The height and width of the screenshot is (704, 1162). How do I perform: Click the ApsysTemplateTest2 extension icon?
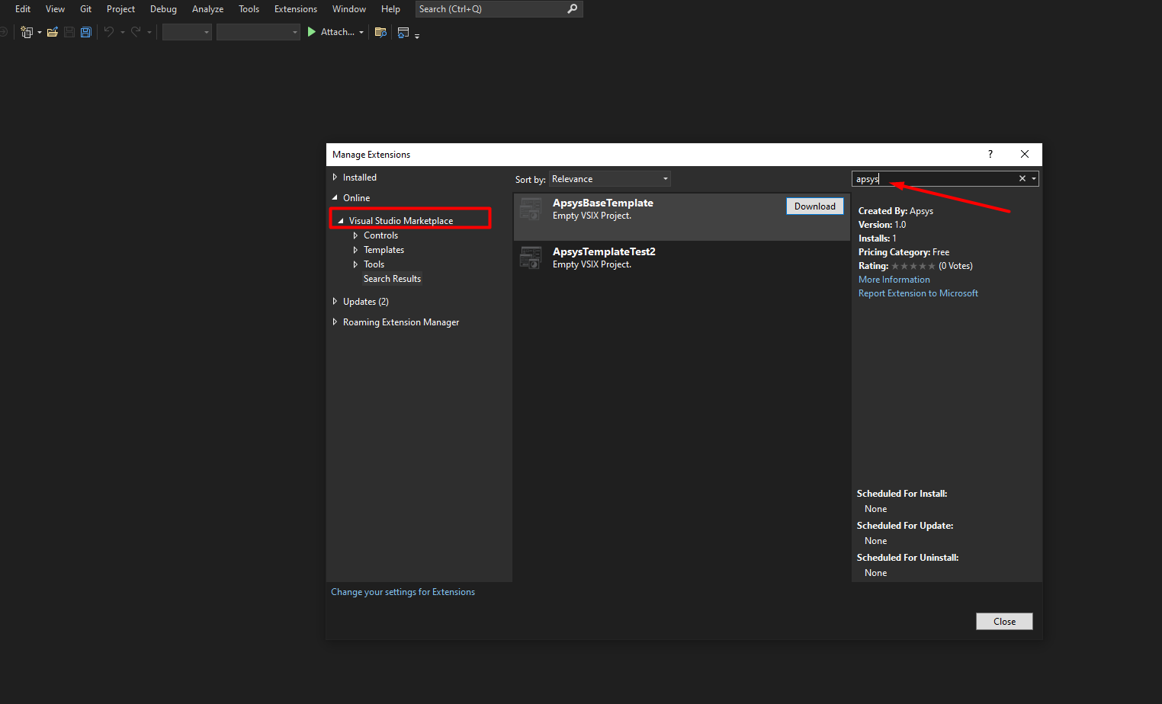point(530,258)
